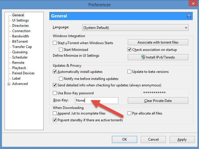Click the Install IPv6/Teredo button

(158, 57)
